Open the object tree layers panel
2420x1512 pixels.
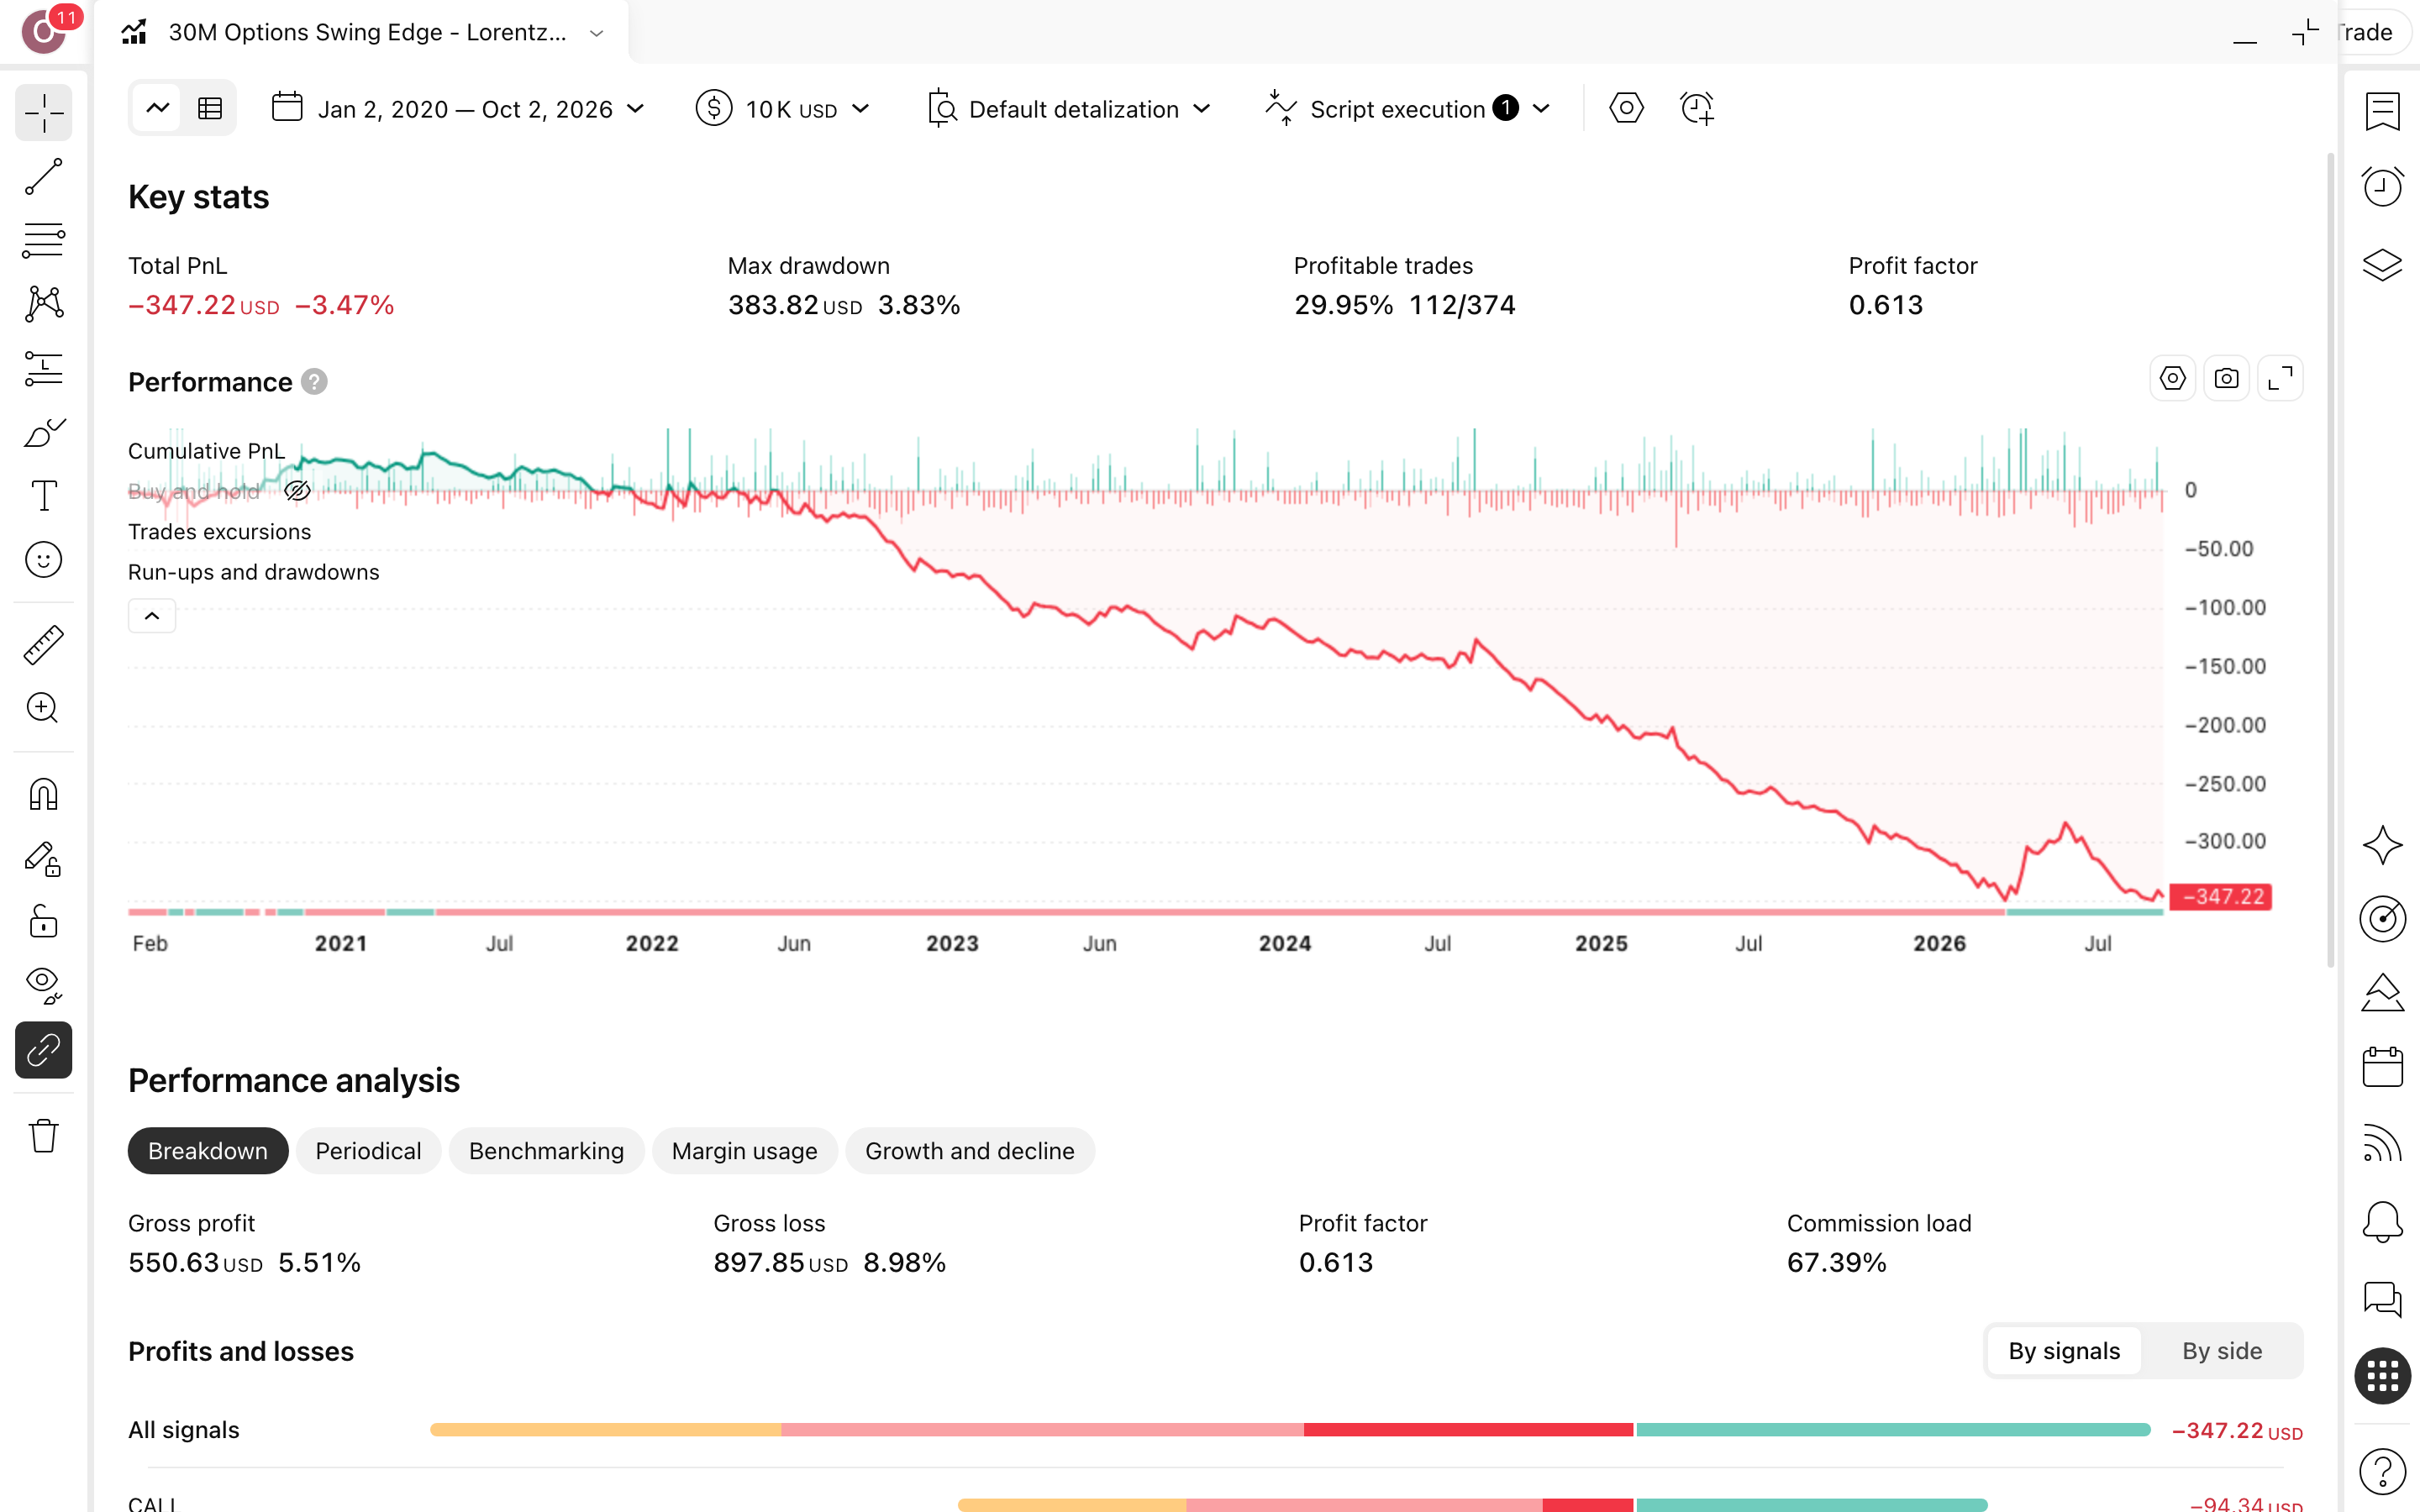(x=2382, y=265)
